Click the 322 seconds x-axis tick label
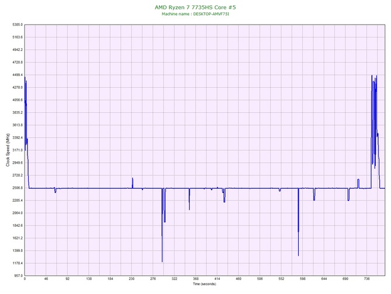 (x=174, y=279)
